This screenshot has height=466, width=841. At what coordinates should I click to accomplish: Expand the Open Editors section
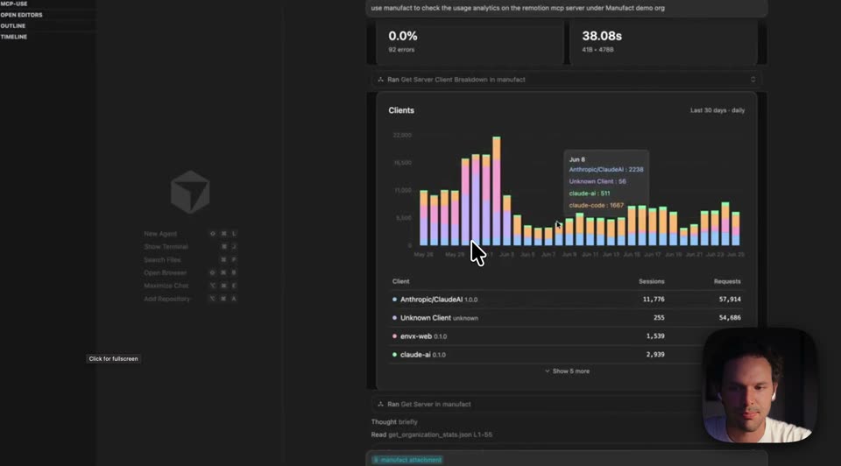point(21,15)
